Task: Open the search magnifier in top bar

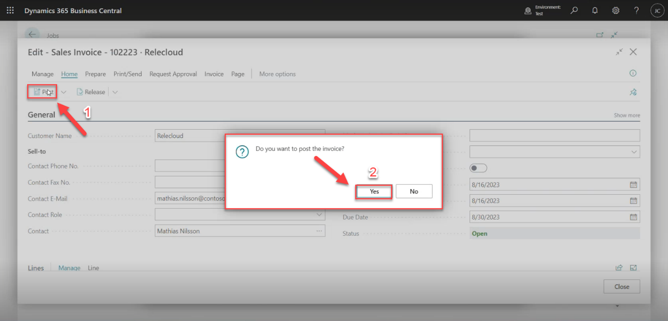Action: coord(574,10)
